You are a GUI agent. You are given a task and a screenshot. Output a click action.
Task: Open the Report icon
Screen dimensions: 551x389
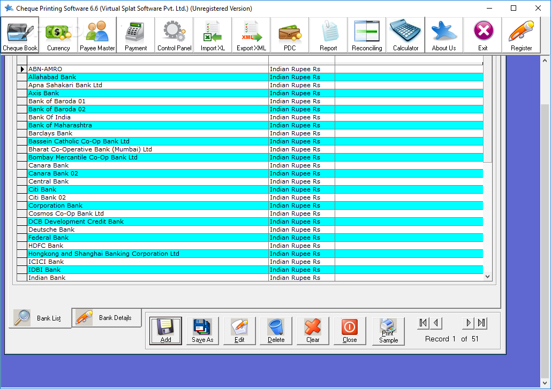click(328, 35)
